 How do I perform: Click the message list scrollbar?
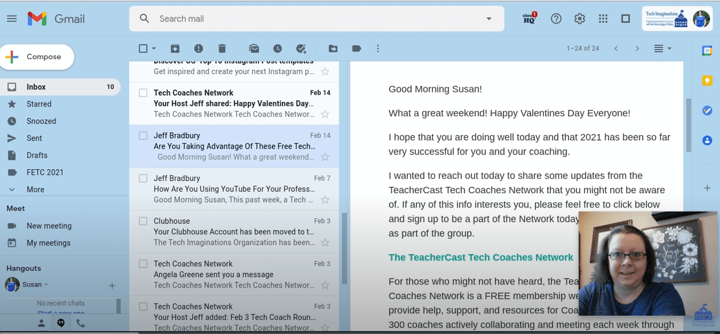[x=344, y=249]
